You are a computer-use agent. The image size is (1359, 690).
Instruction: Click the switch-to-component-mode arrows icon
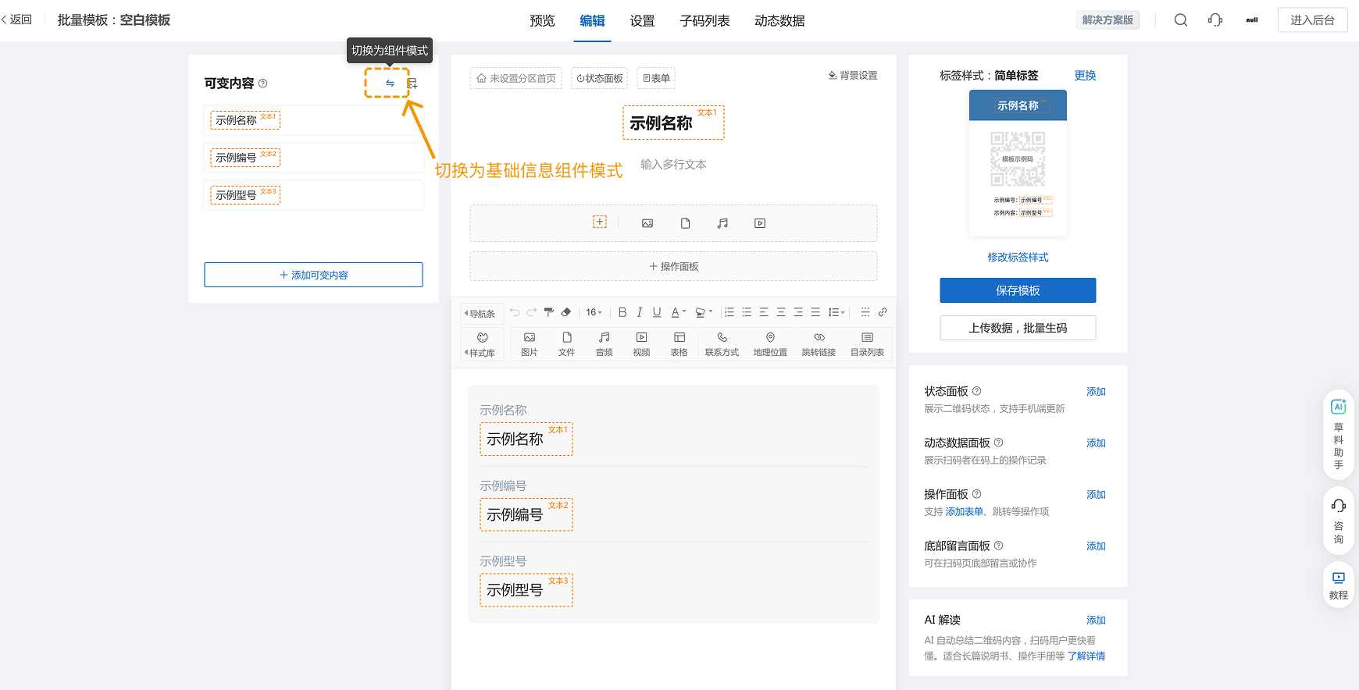pos(390,84)
